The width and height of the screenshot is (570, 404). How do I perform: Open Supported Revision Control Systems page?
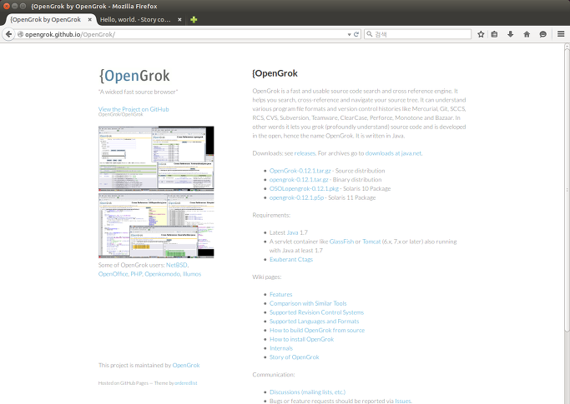pyautogui.click(x=316, y=312)
